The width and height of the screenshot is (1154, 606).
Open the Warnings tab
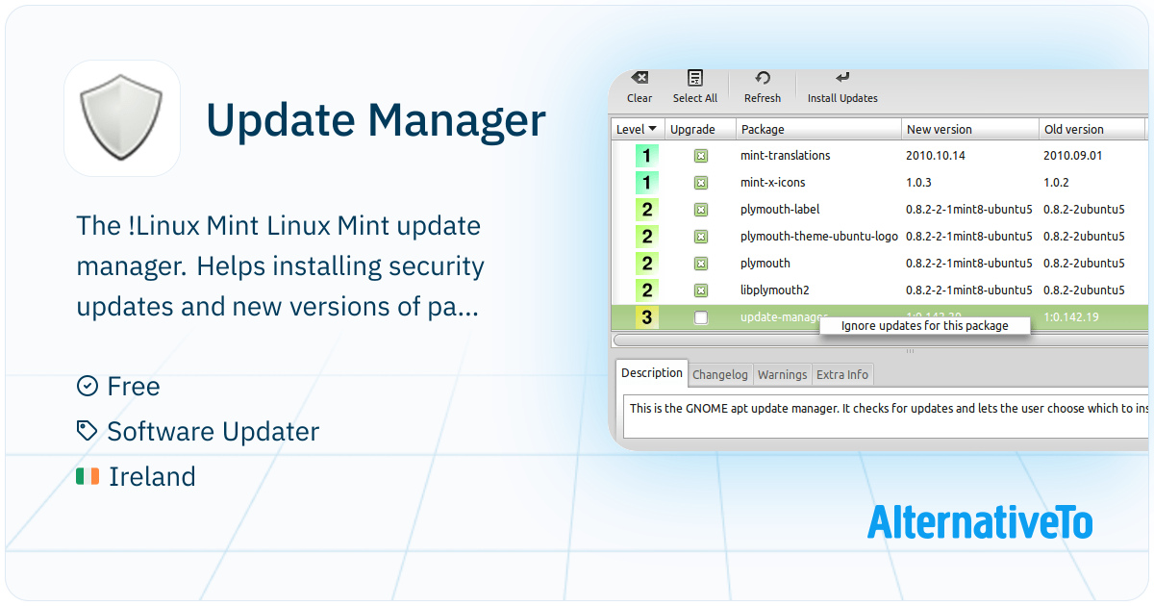click(782, 375)
